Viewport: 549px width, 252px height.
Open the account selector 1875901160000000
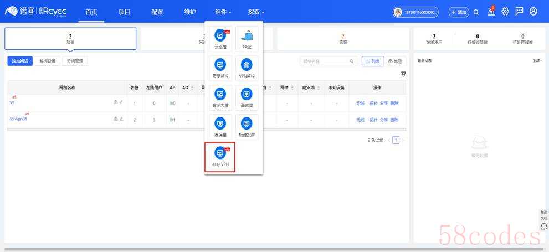[x=415, y=12]
